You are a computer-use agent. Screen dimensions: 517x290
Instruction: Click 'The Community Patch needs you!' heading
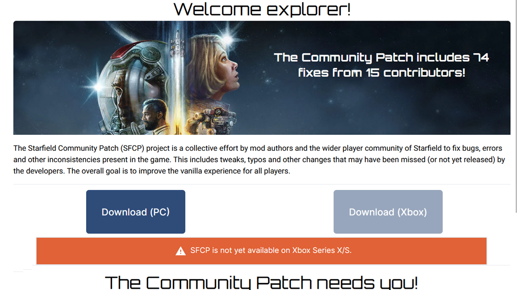[261, 282]
